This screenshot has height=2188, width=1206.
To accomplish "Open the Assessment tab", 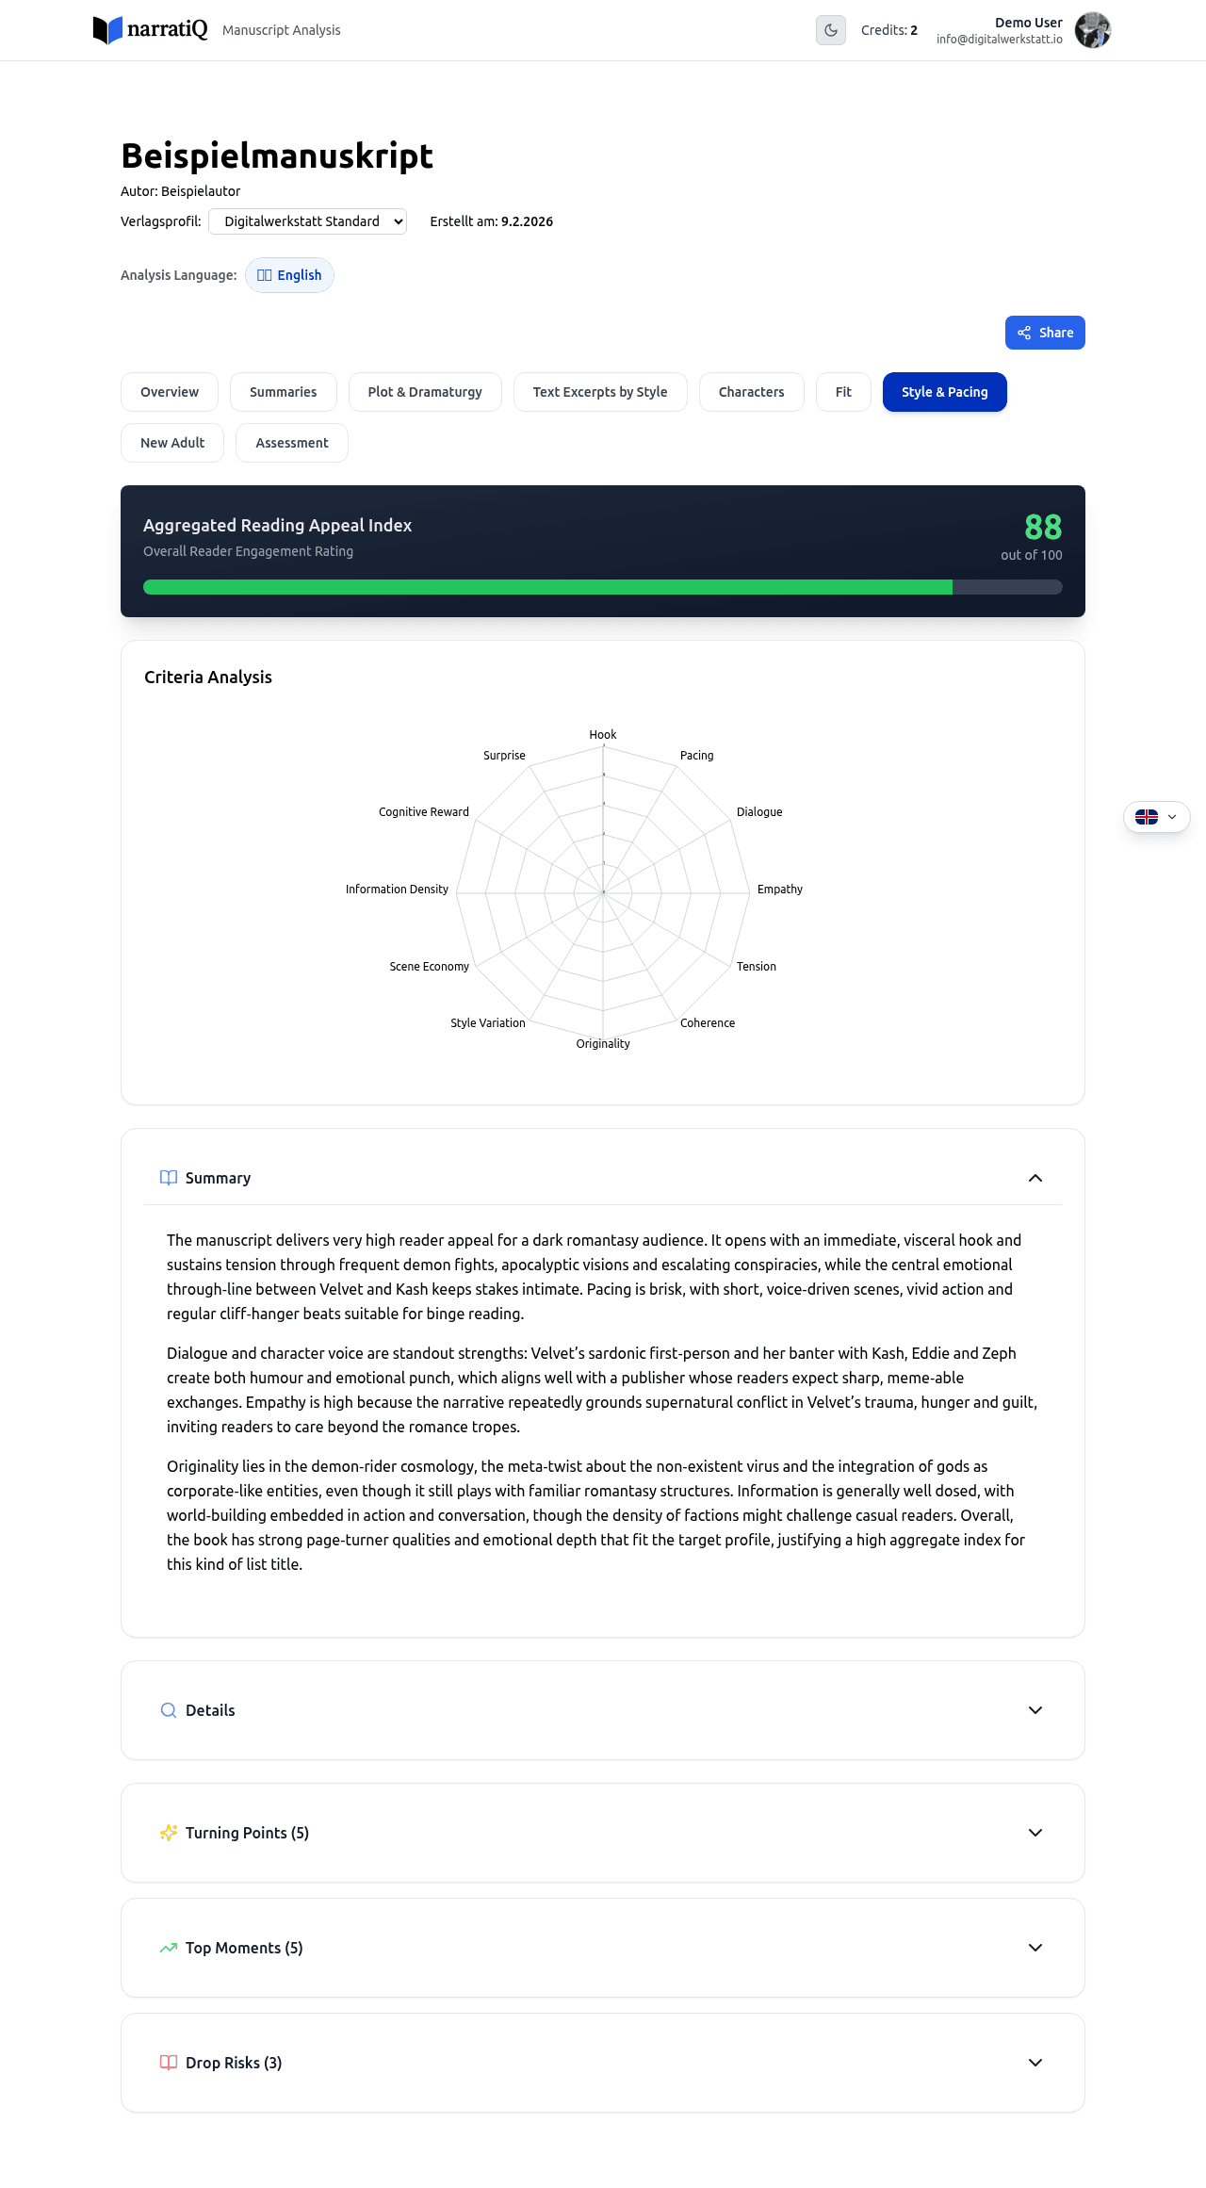I will 291,442.
